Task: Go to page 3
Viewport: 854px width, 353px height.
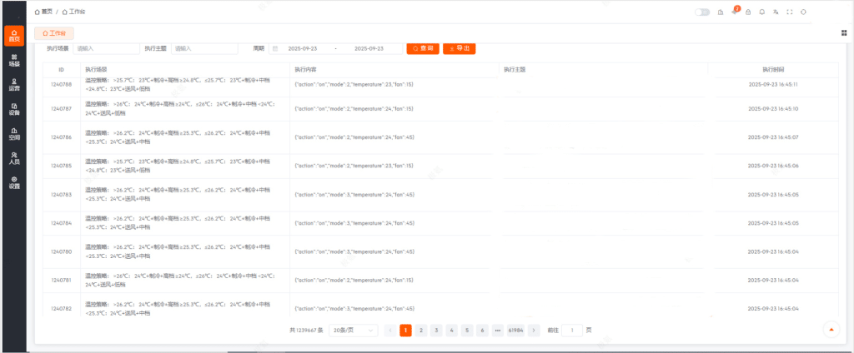Action: click(x=436, y=331)
